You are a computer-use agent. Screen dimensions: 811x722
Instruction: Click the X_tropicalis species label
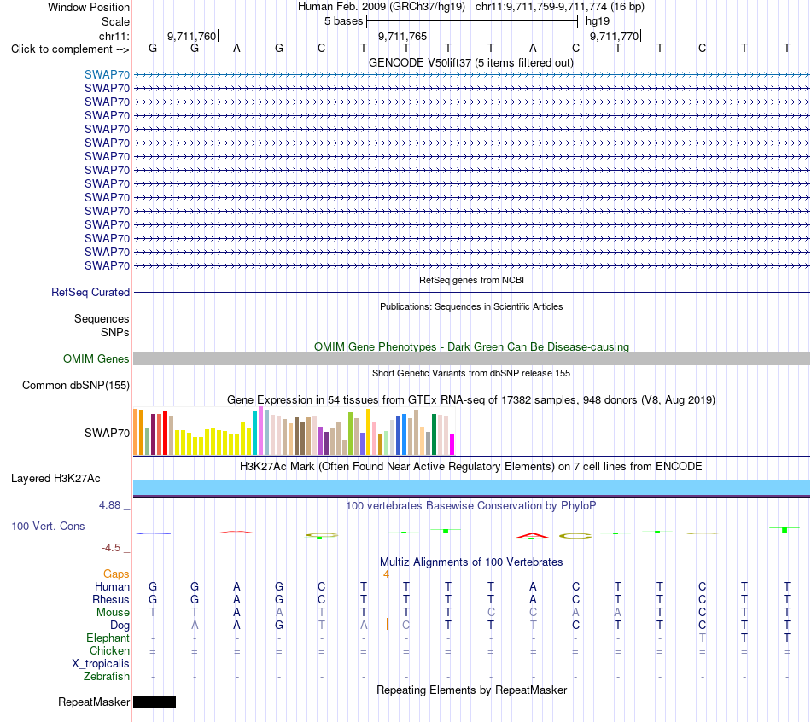point(101,664)
